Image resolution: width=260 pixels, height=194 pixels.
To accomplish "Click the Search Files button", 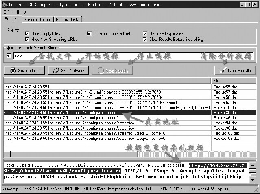I will tap(24, 71).
